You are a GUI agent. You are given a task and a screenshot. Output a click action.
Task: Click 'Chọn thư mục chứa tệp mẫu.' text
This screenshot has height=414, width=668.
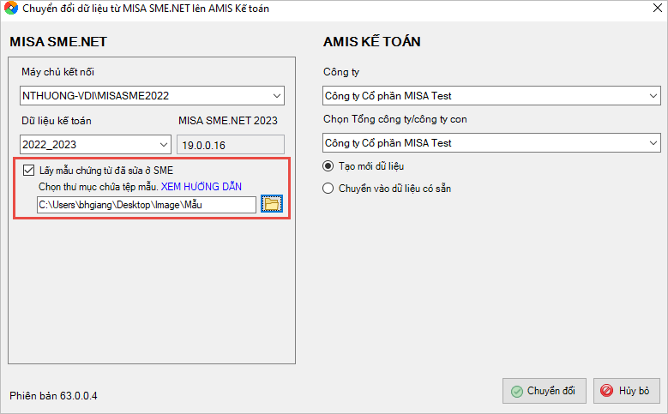[99, 187]
